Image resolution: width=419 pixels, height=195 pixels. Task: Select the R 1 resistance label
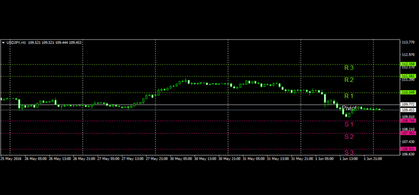click(349, 96)
